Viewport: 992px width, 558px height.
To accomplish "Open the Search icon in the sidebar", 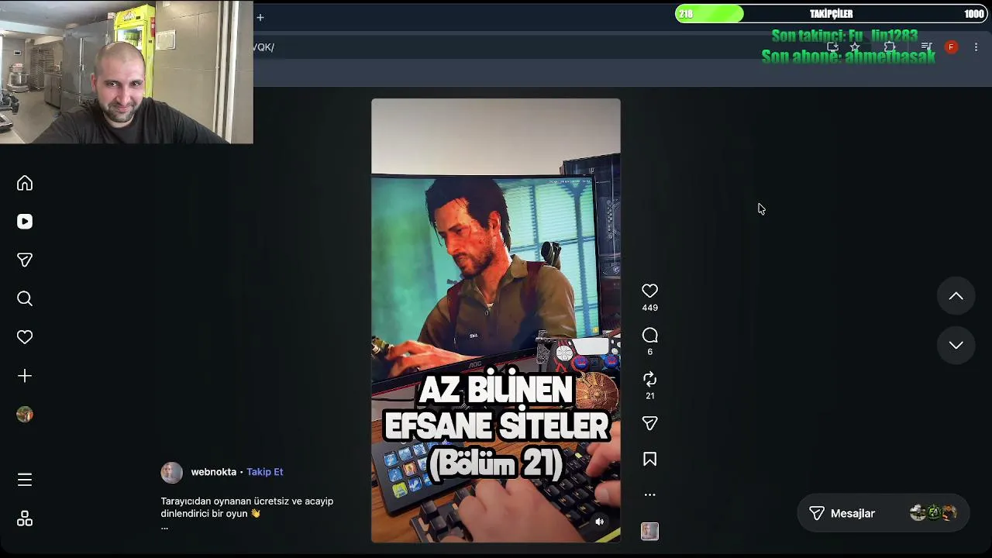I will click(x=25, y=298).
